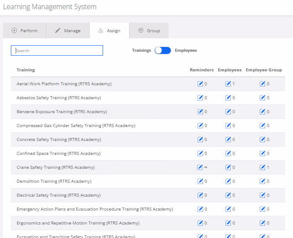Click the Employees column header
Screen dimensions: 293x238
[x=230, y=70]
